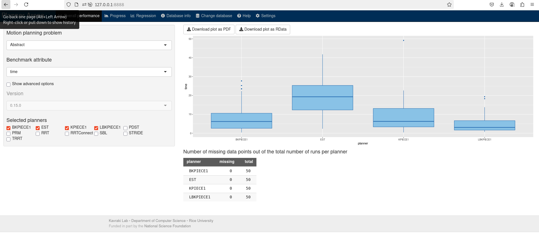
Task: Click the browser forward arrow
Action: [x=16, y=4]
